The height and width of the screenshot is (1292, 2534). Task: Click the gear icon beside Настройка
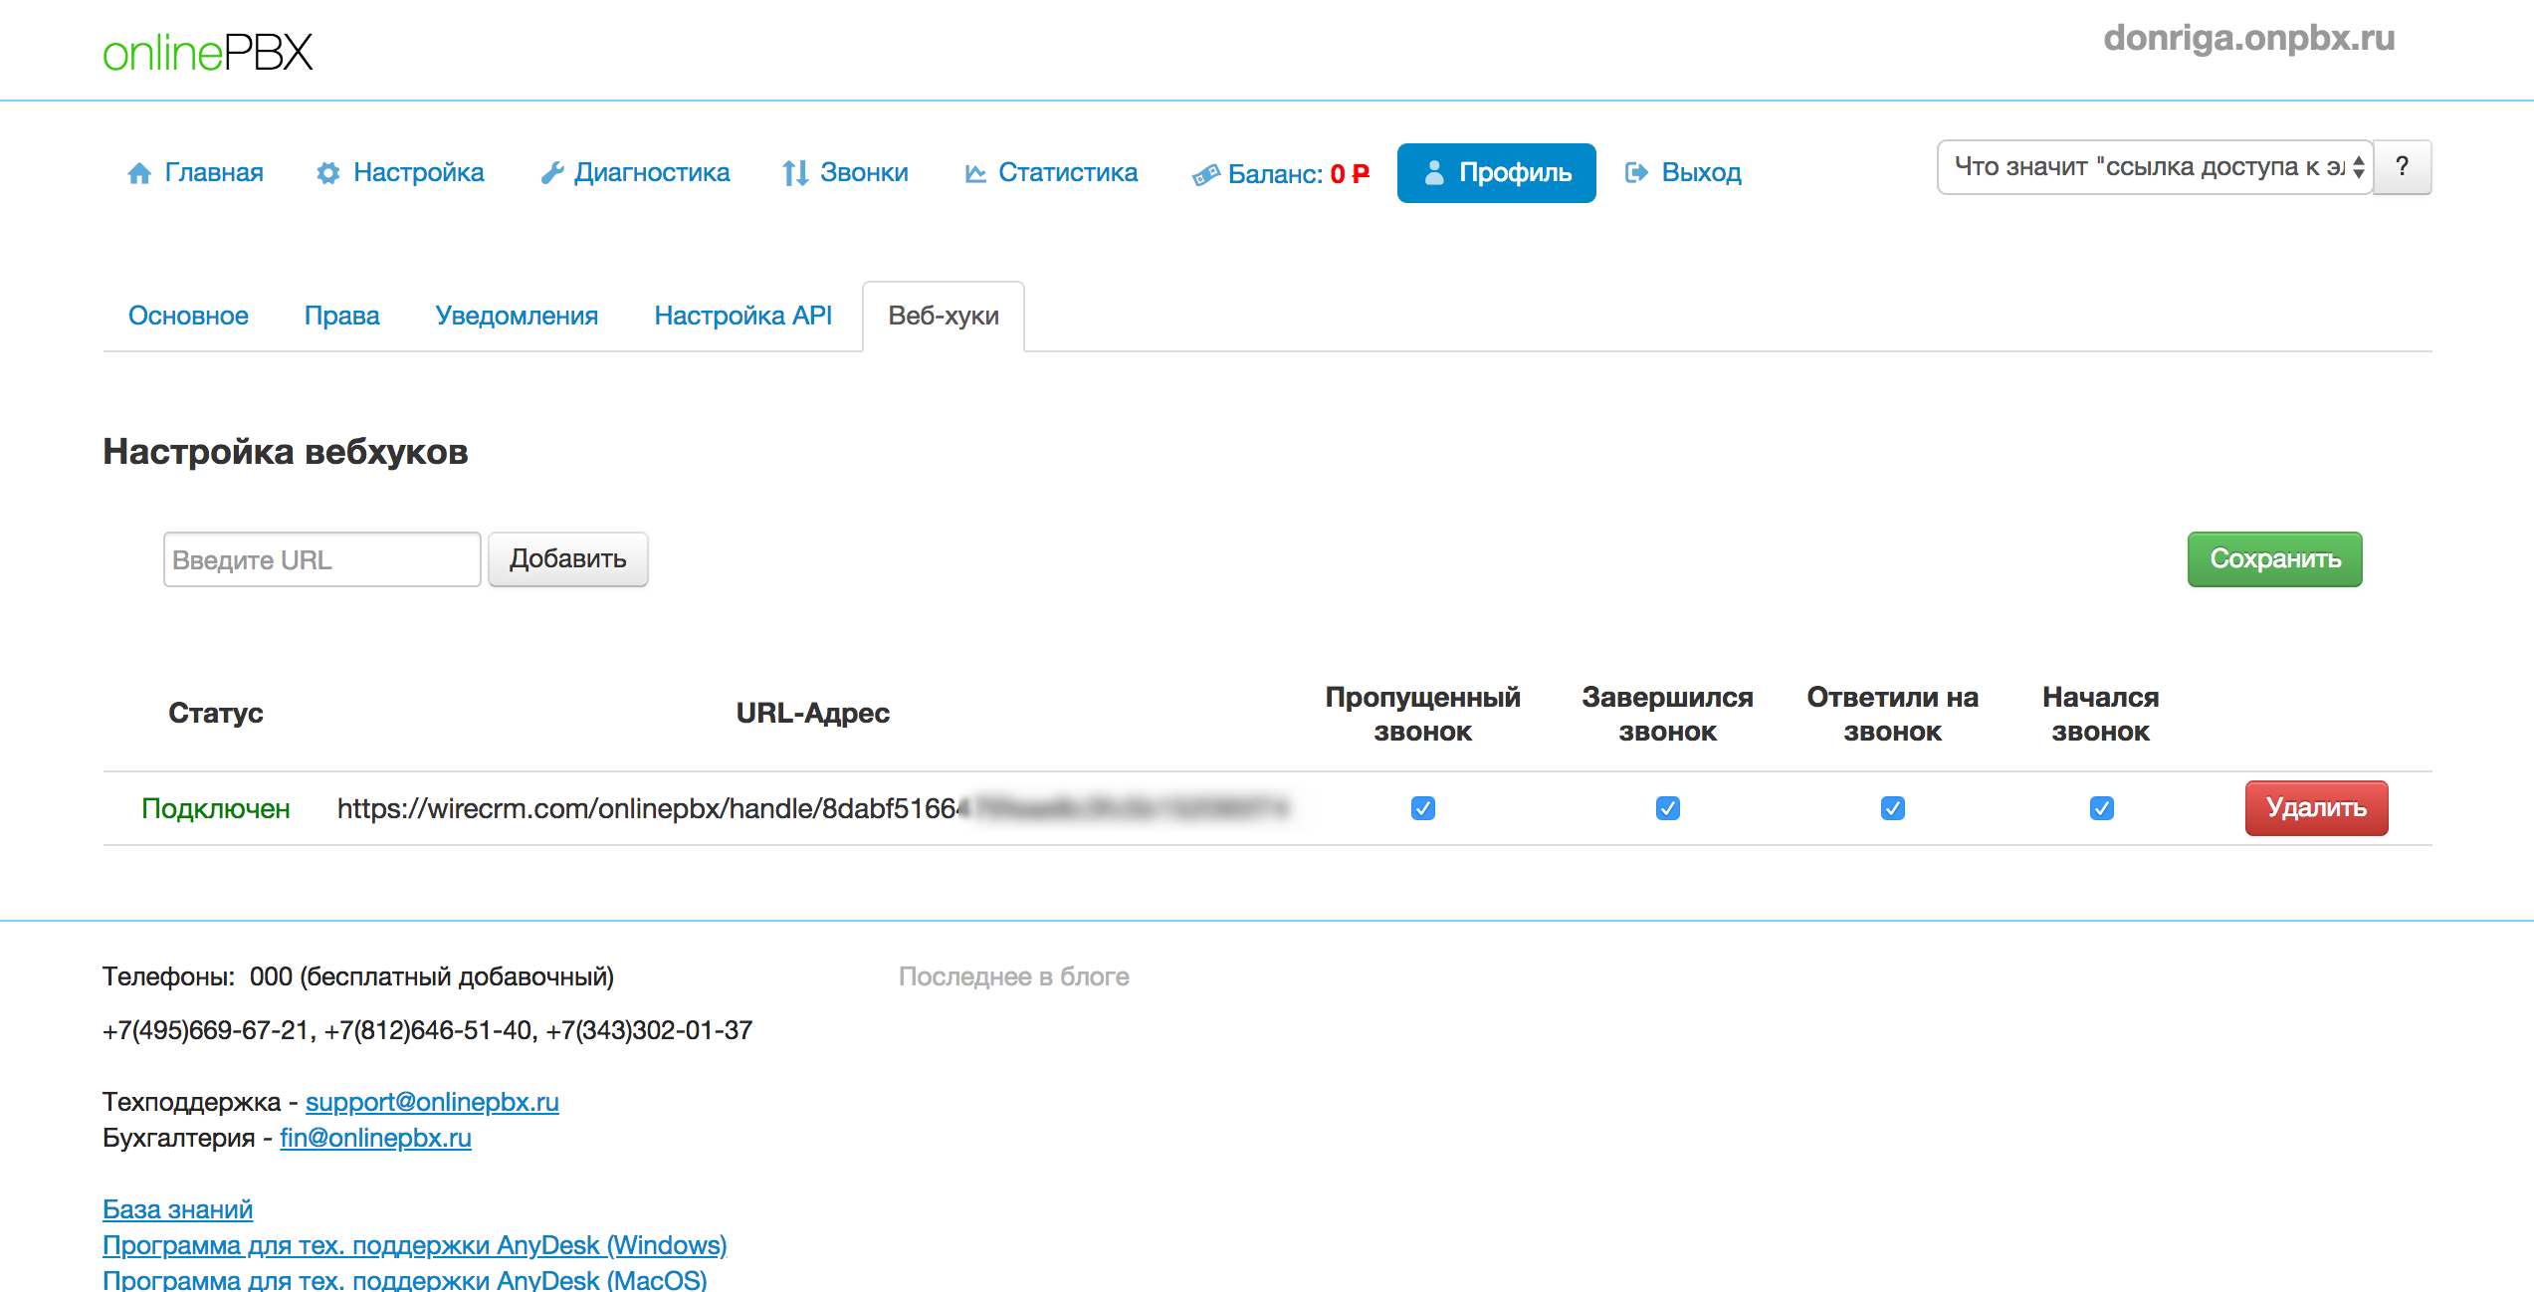pyautogui.click(x=327, y=173)
